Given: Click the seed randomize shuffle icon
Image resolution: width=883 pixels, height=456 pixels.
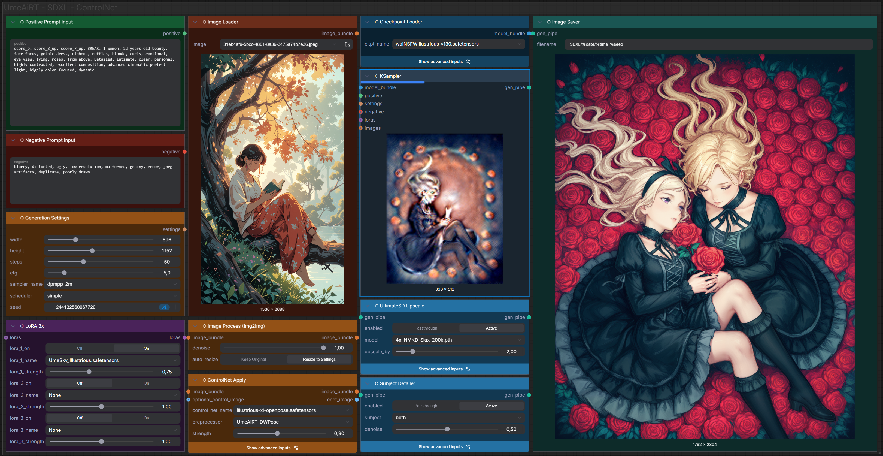Looking at the screenshot, I should [x=164, y=307].
